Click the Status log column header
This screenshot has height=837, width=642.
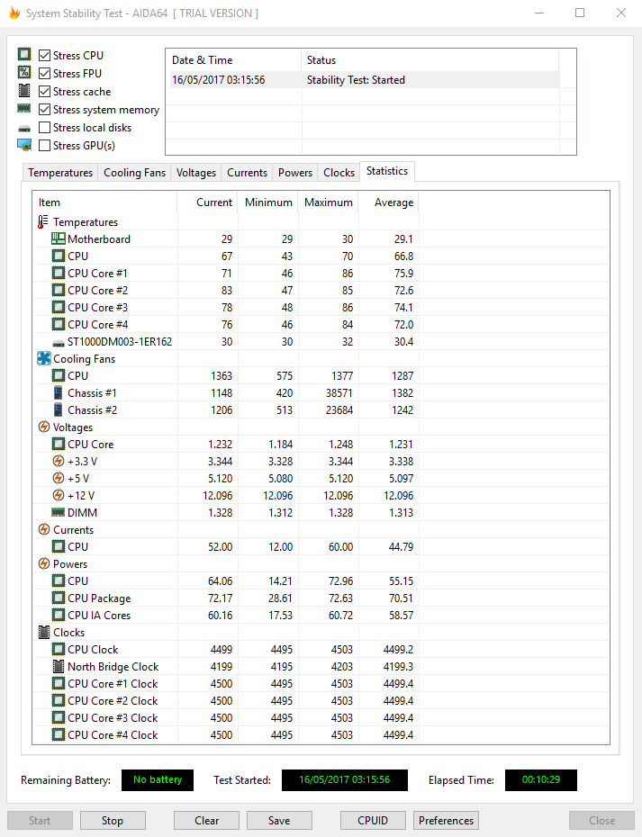click(x=430, y=60)
